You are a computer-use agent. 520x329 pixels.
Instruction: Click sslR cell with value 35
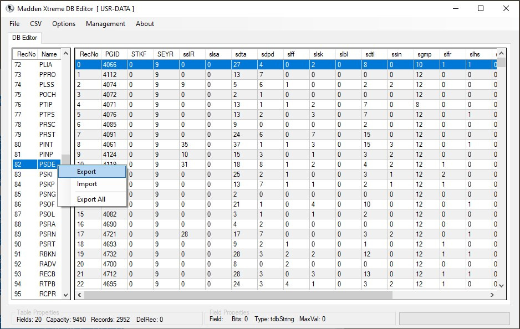click(192, 145)
